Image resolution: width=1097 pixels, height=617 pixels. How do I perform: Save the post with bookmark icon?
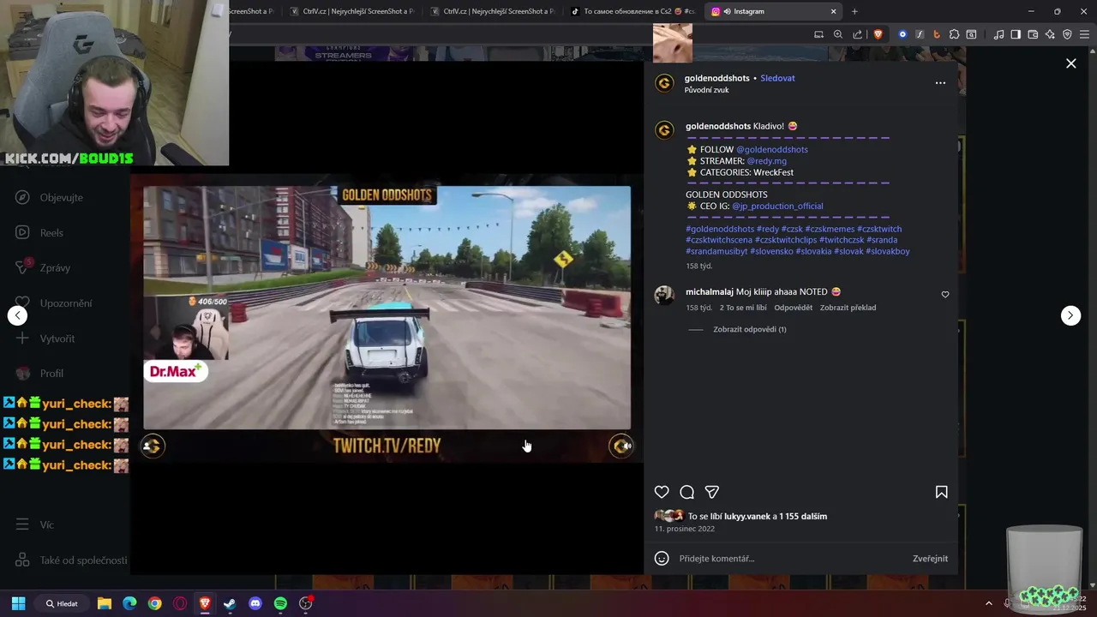click(941, 492)
